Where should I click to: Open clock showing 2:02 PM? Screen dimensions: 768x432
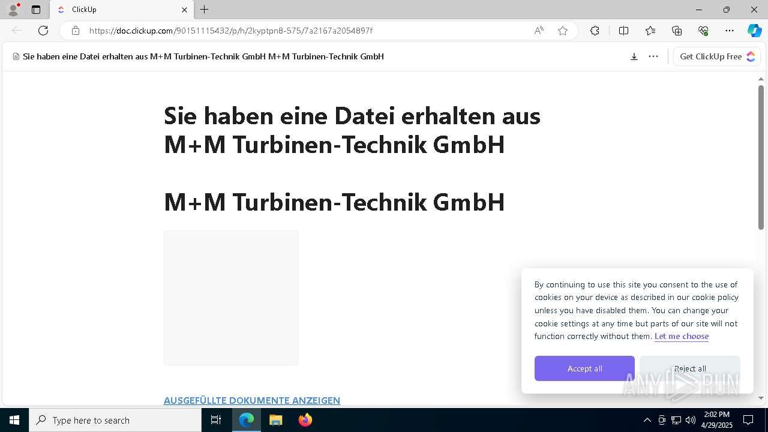(x=717, y=420)
